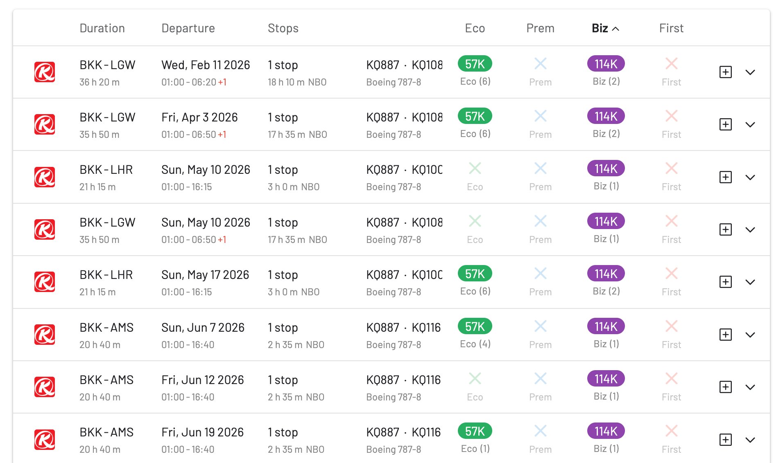
Task: Click the plus button on the Jun 12 AMS flight
Action: pyautogui.click(x=726, y=387)
